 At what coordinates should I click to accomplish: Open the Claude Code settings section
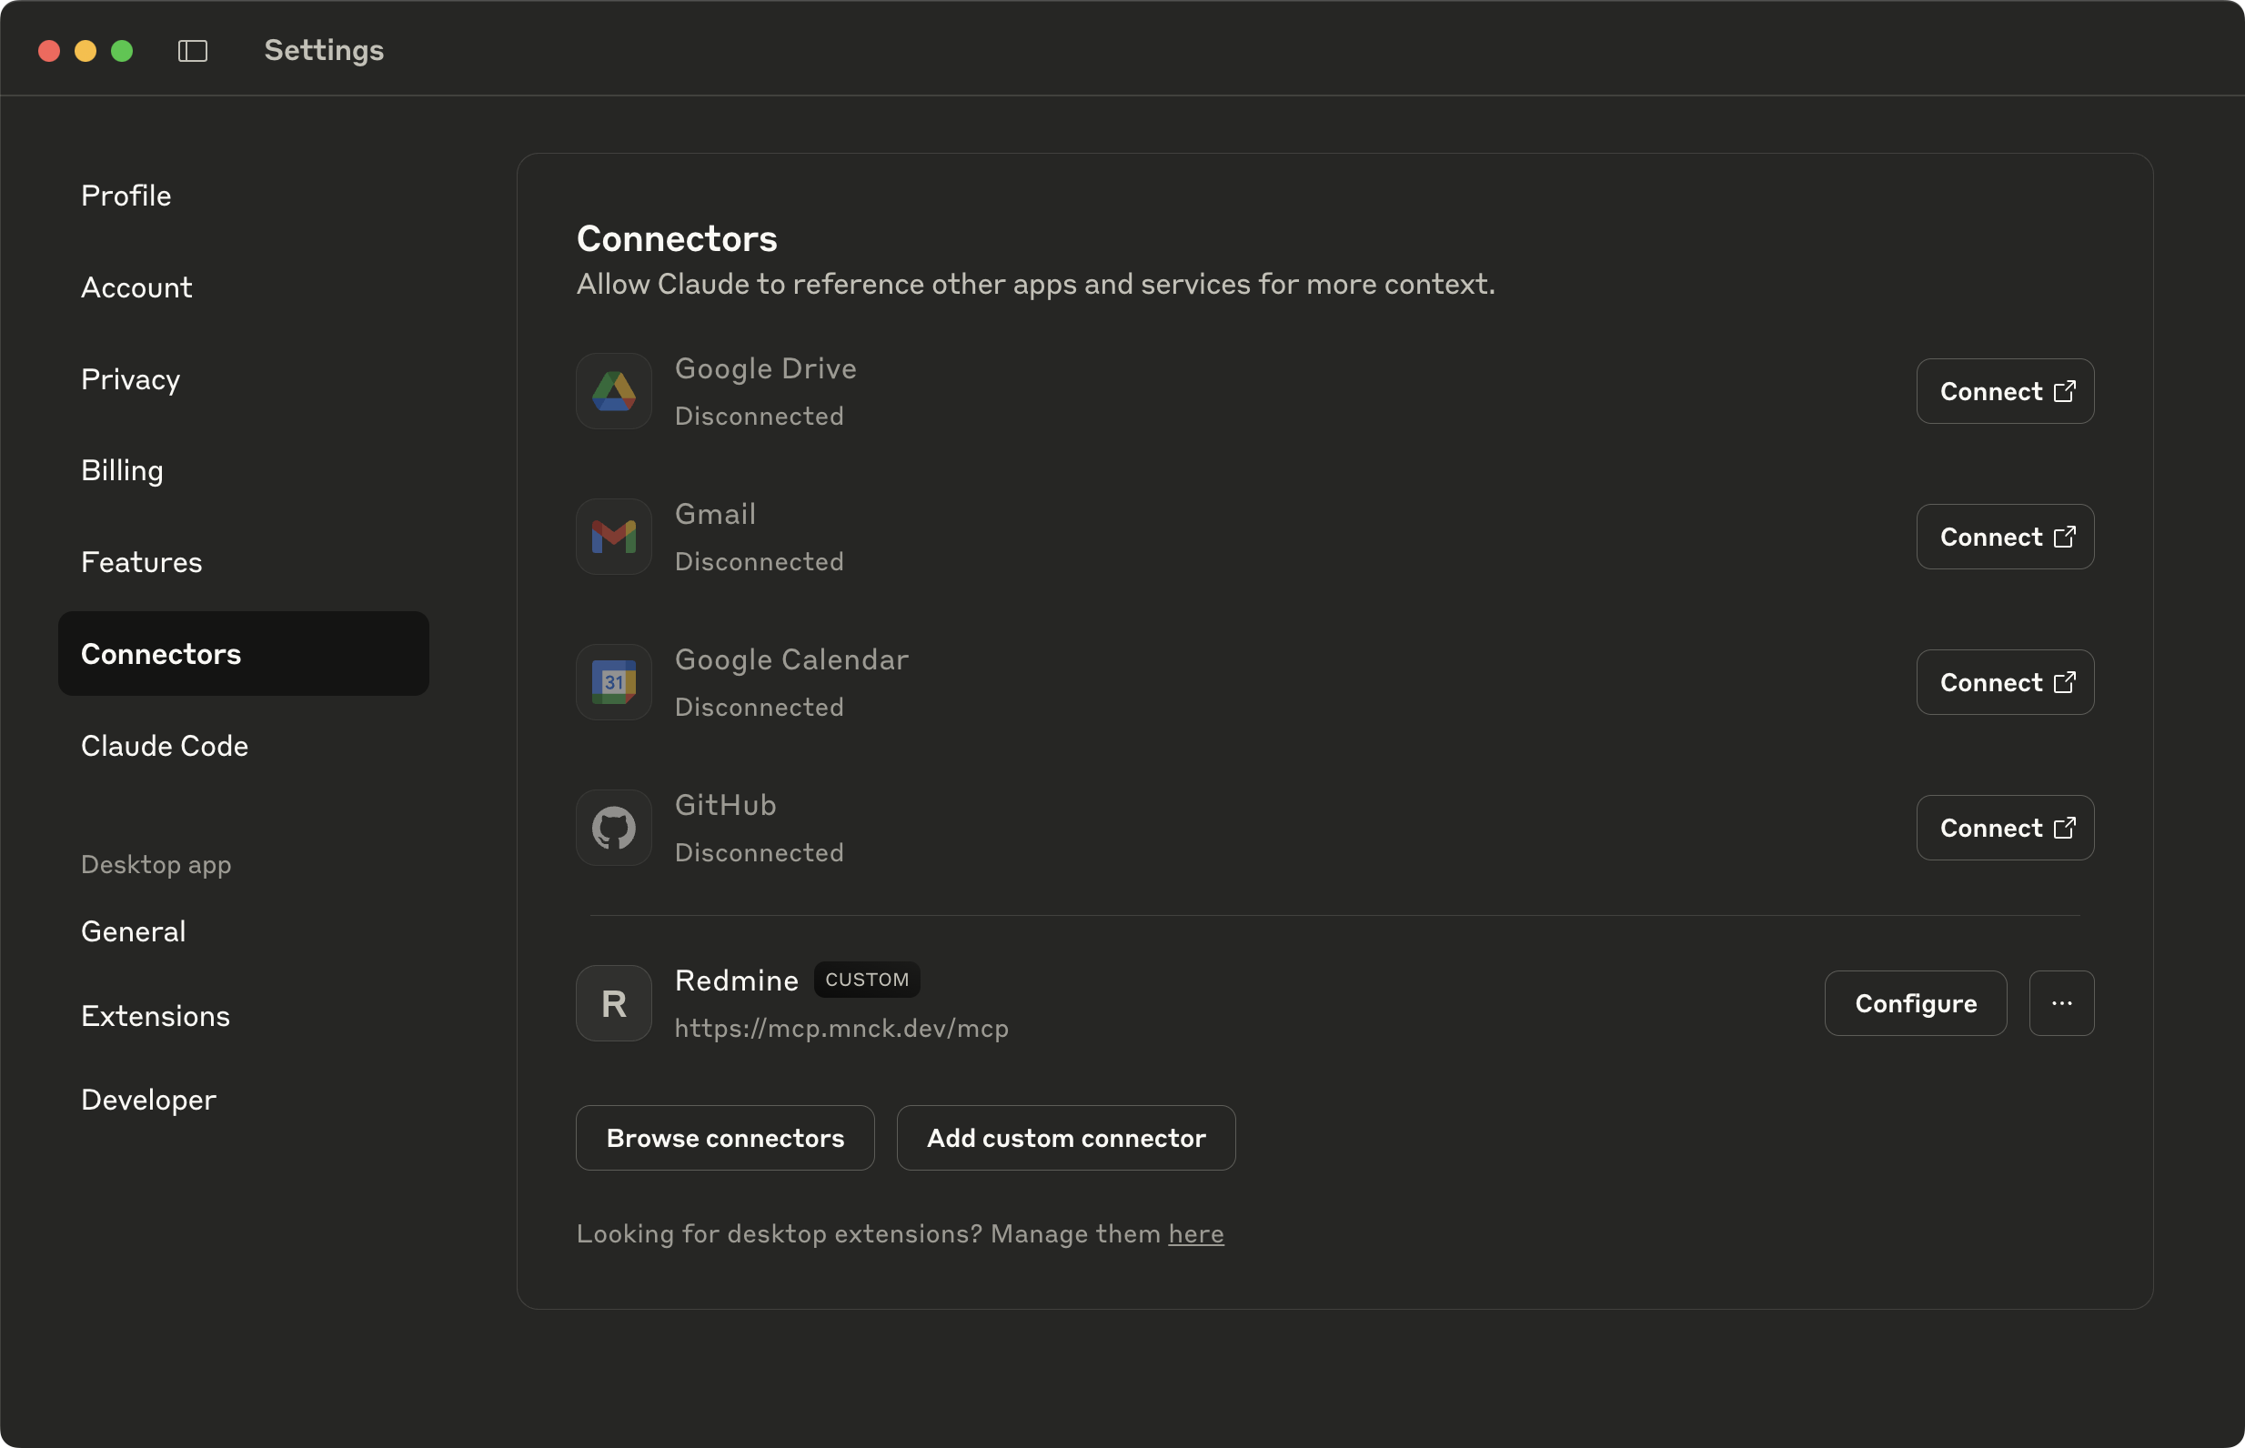pos(165,746)
